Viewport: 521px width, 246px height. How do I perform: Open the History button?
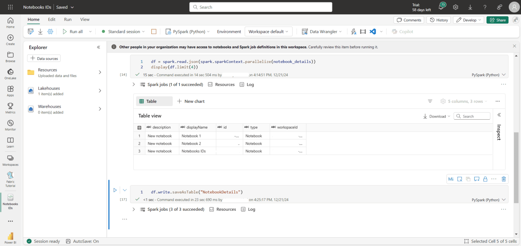tap(439, 20)
